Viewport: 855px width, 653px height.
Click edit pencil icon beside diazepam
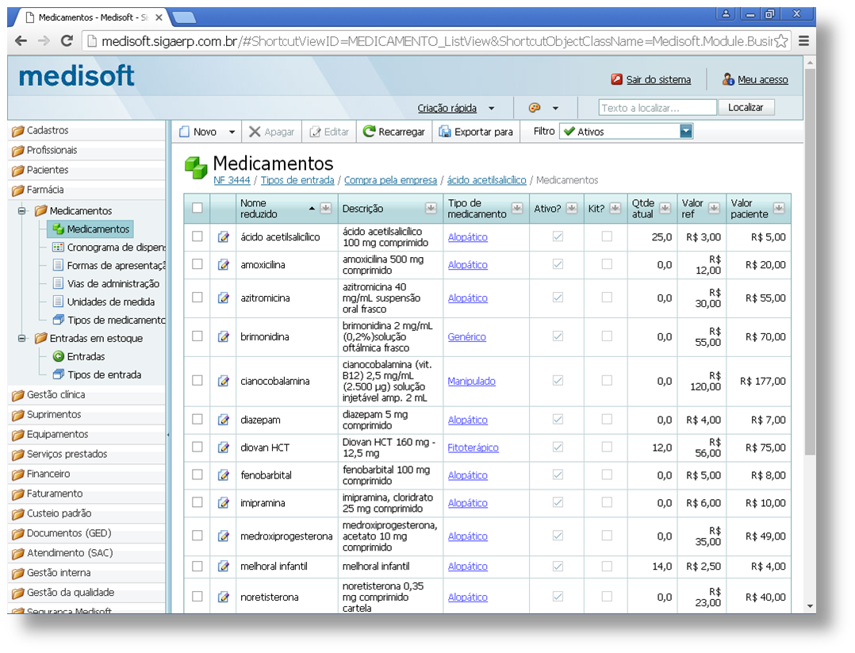click(x=223, y=420)
